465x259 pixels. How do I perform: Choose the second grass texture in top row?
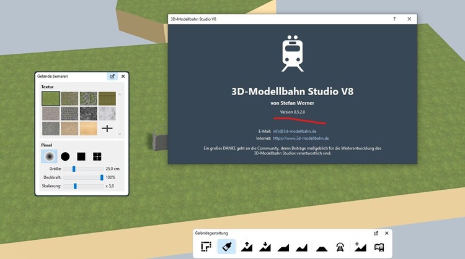[x=69, y=98]
